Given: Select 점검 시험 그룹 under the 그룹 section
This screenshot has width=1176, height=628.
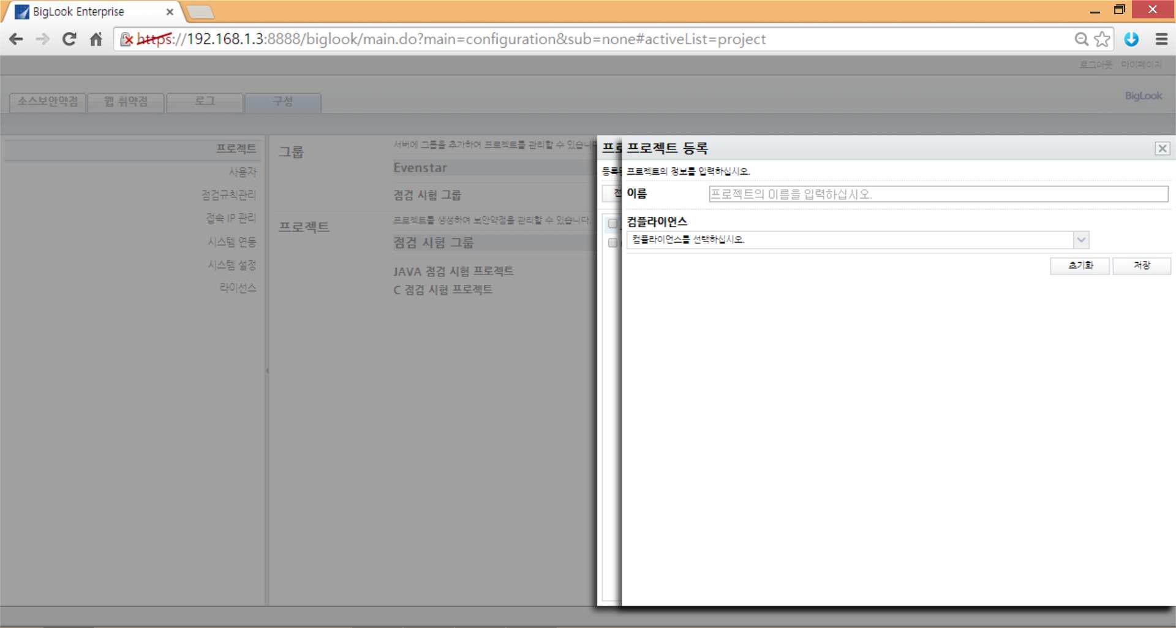Looking at the screenshot, I should point(427,195).
